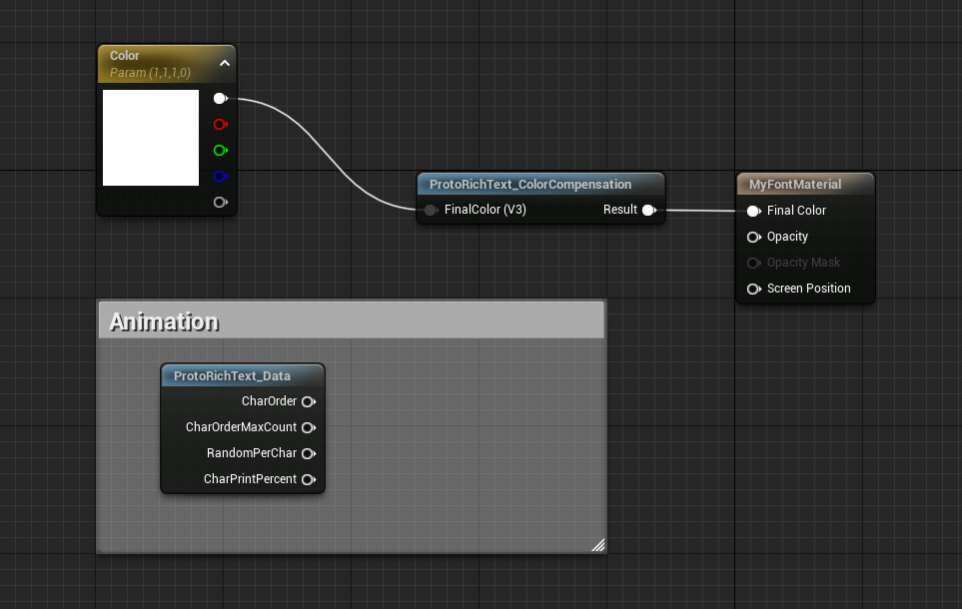The width and height of the screenshot is (962, 609).
Task: Click the Opacity input pin
Action: pyautogui.click(x=753, y=237)
